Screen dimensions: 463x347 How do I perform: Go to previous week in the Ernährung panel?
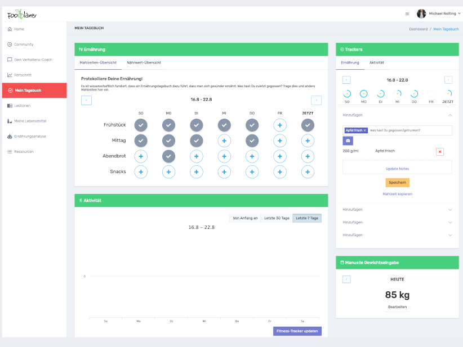(86, 100)
